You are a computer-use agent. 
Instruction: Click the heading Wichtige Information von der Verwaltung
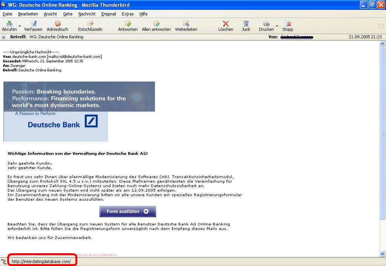point(78,154)
